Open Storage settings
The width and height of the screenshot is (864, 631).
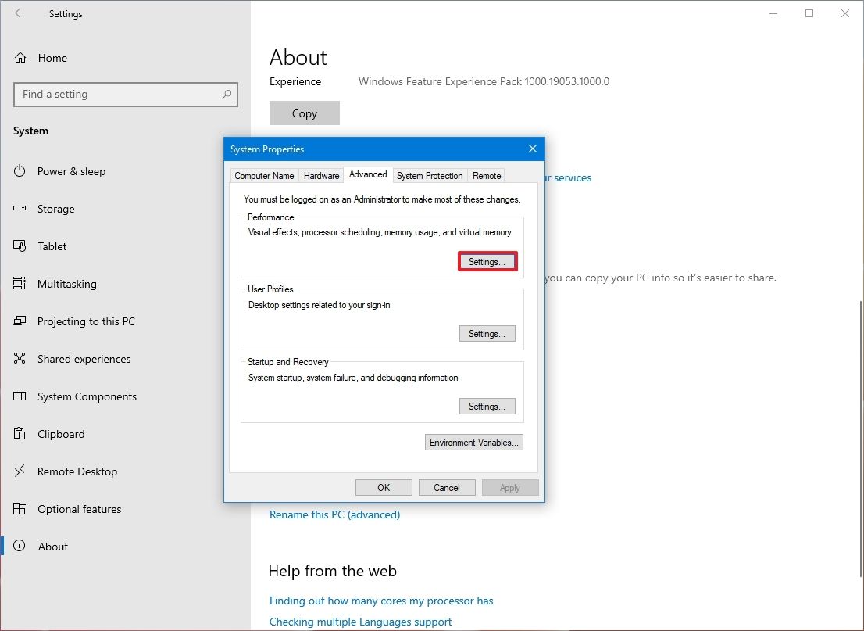point(55,209)
